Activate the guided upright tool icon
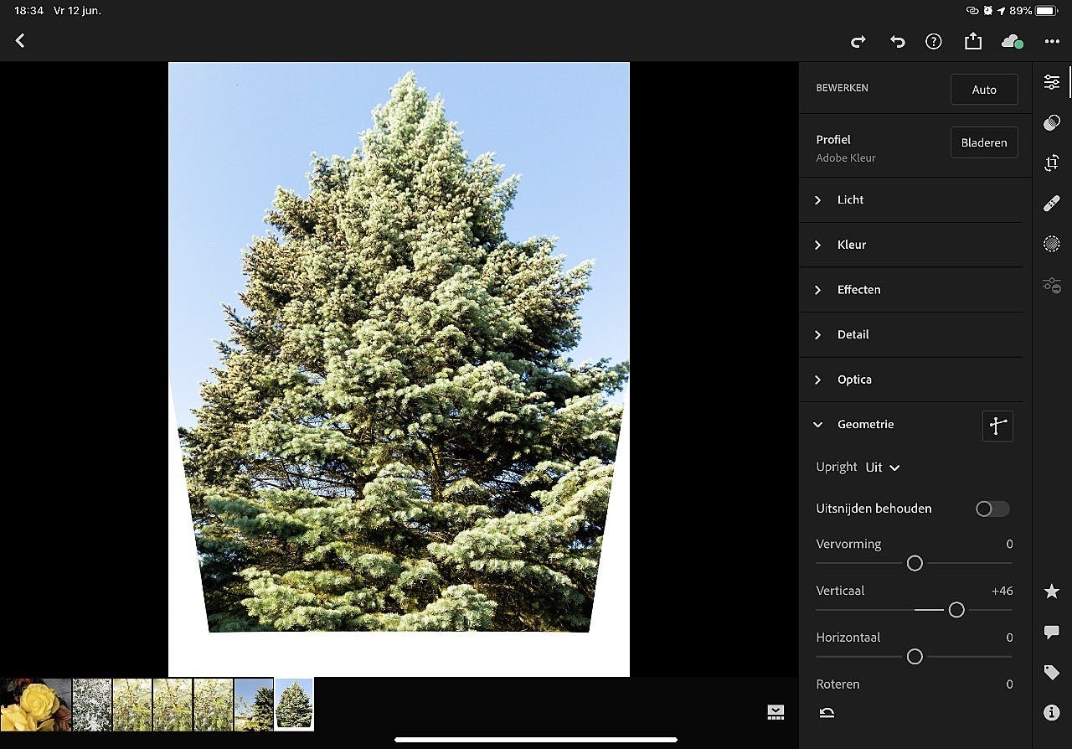Image resolution: width=1072 pixels, height=749 pixels. [997, 426]
